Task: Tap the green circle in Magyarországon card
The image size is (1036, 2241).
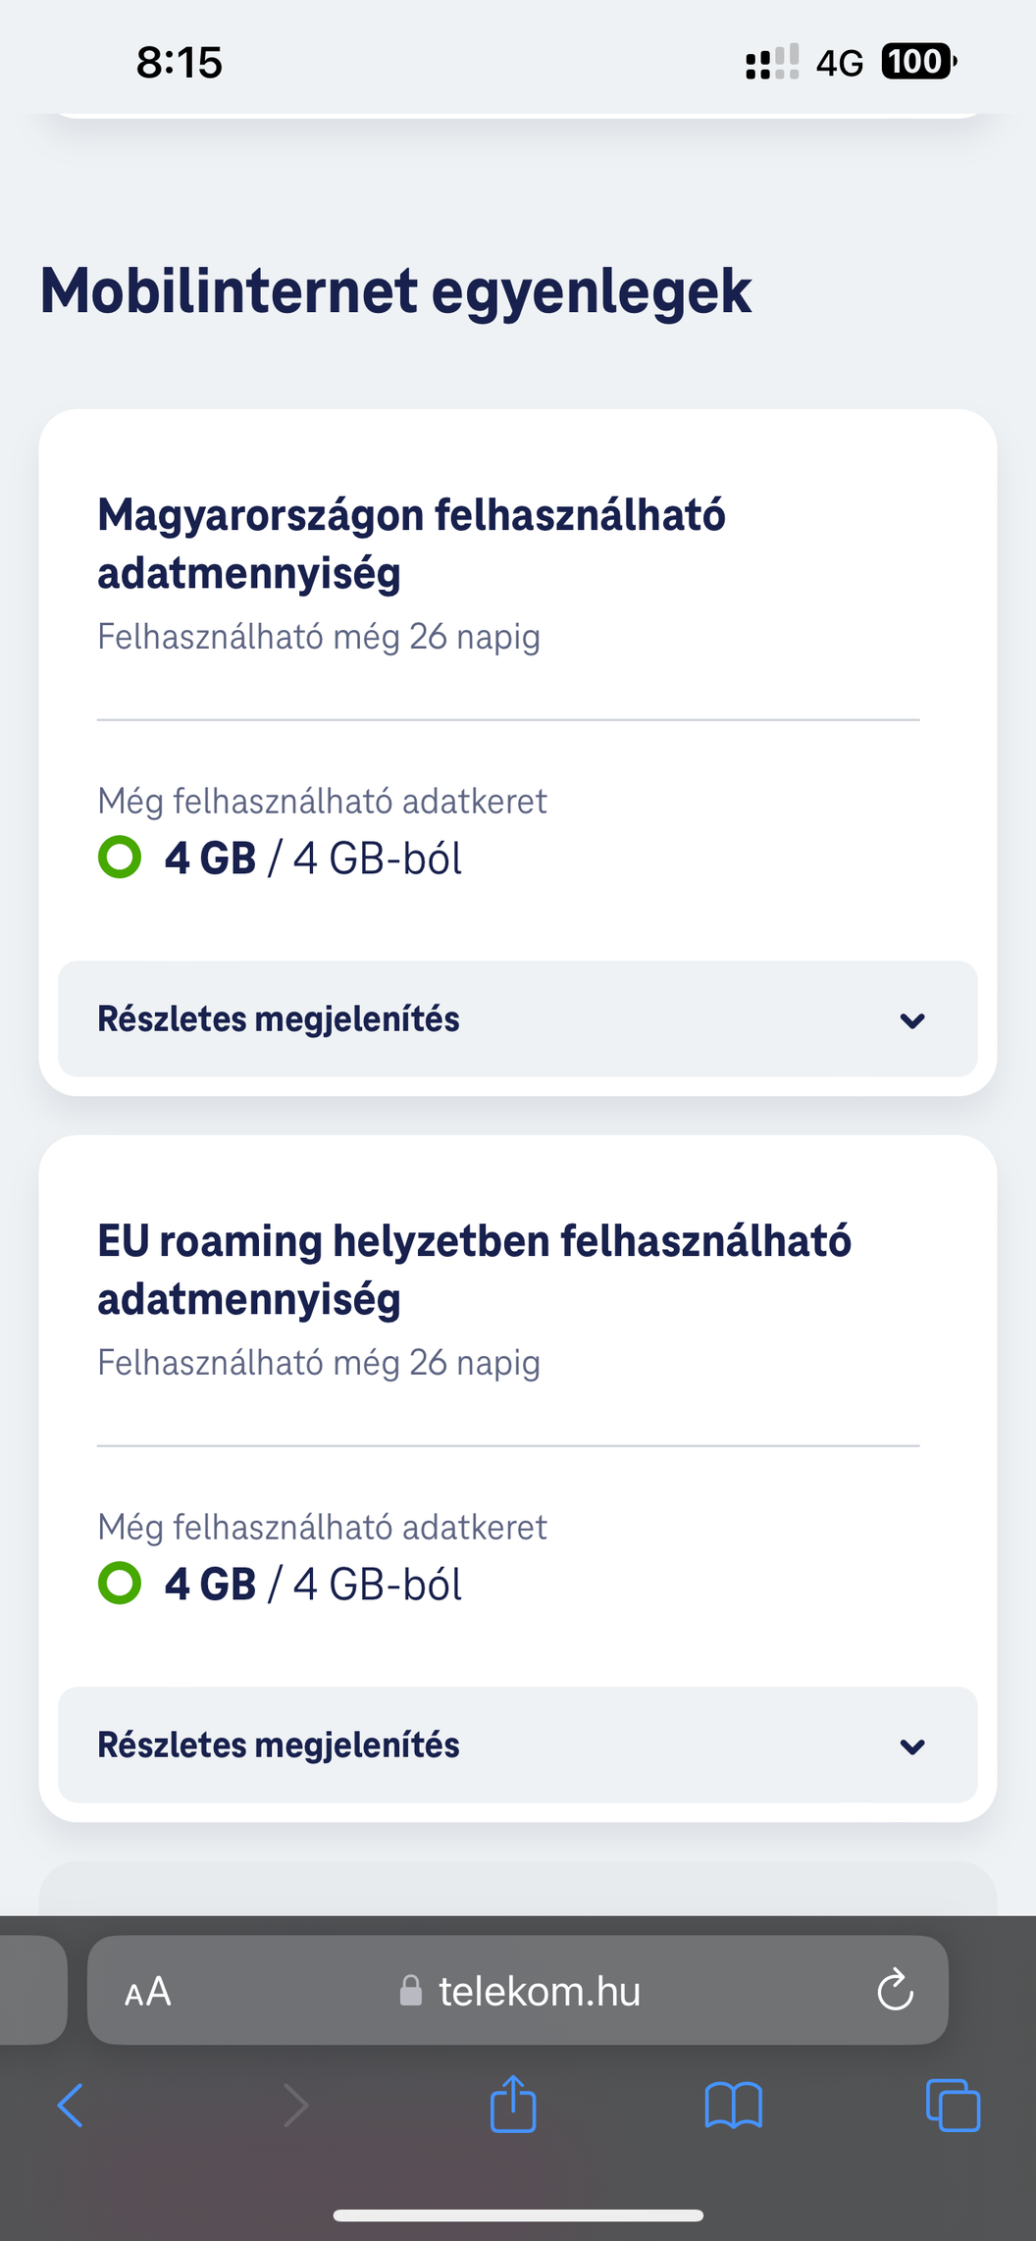Action: pos(120,858)
